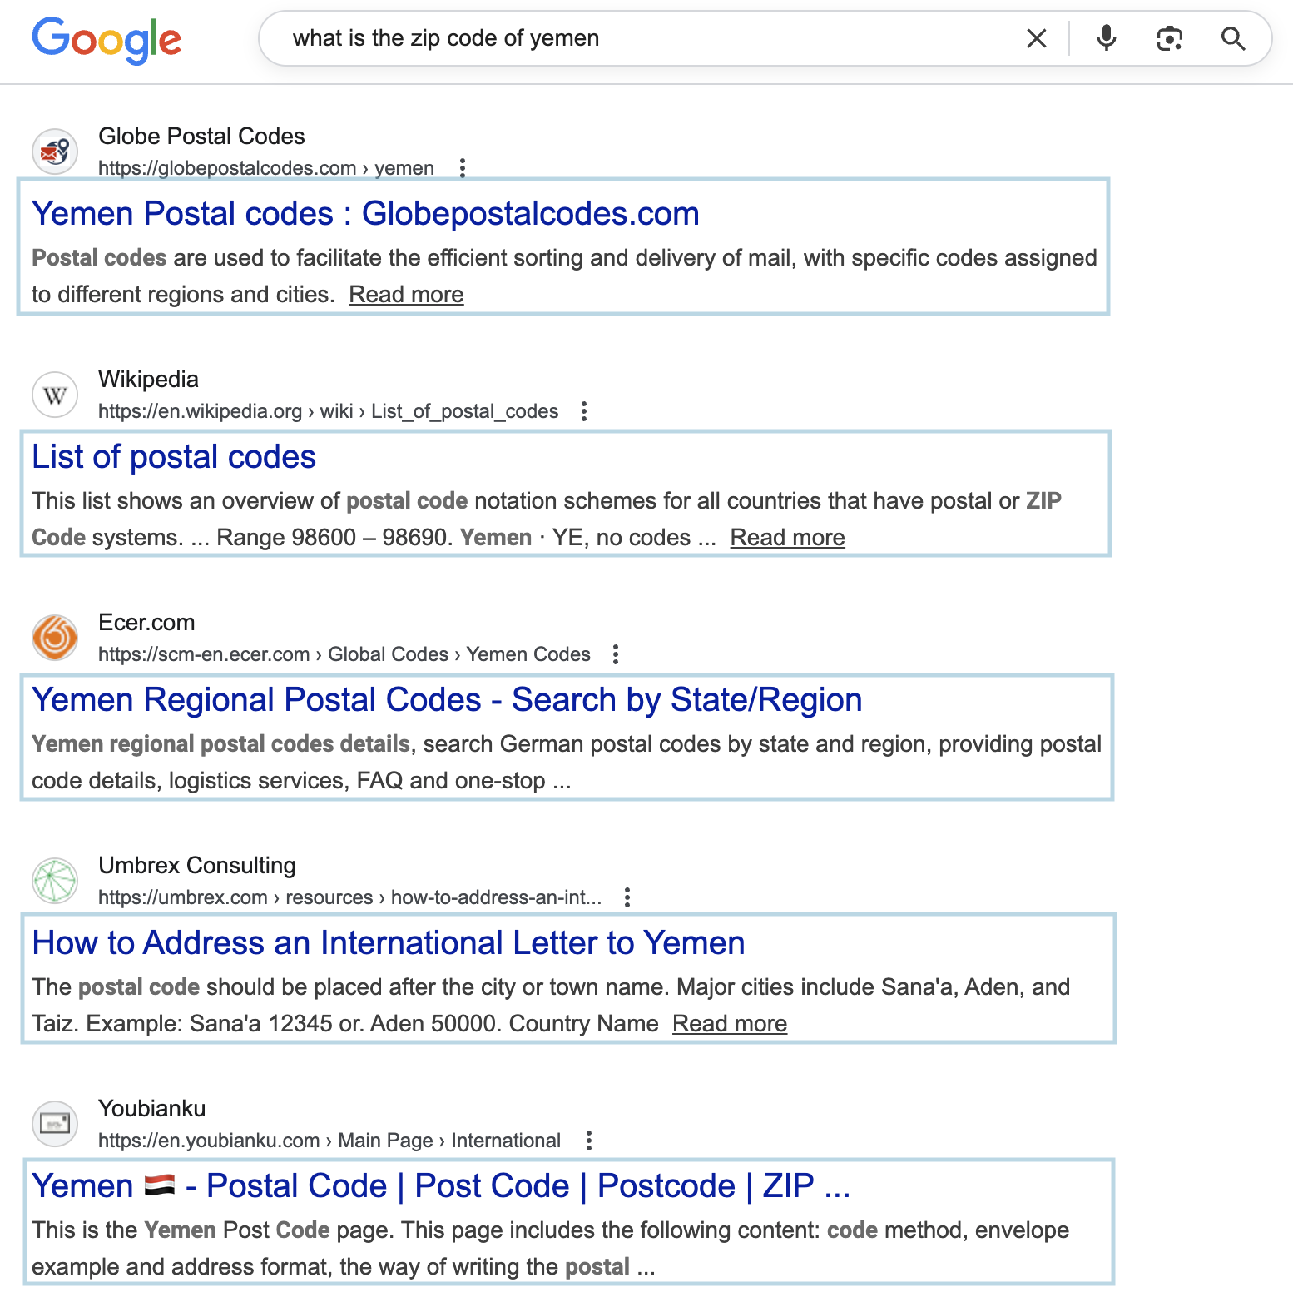Screen dimensions: 1293x1312
Task: Start voice search with microphone
Action: (x=1106, y=38)
